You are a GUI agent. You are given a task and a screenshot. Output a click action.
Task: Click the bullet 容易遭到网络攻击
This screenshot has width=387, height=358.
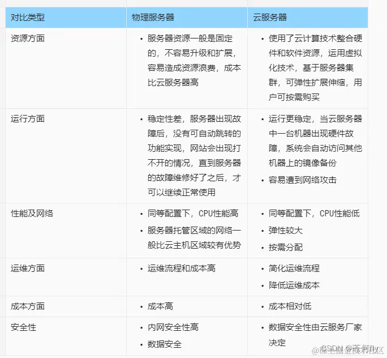tap(303, 180)
